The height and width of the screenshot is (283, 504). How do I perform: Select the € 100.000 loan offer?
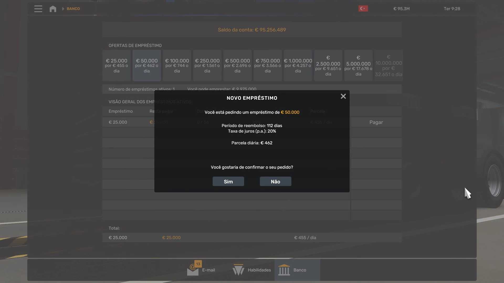click(x=177, y=66)
